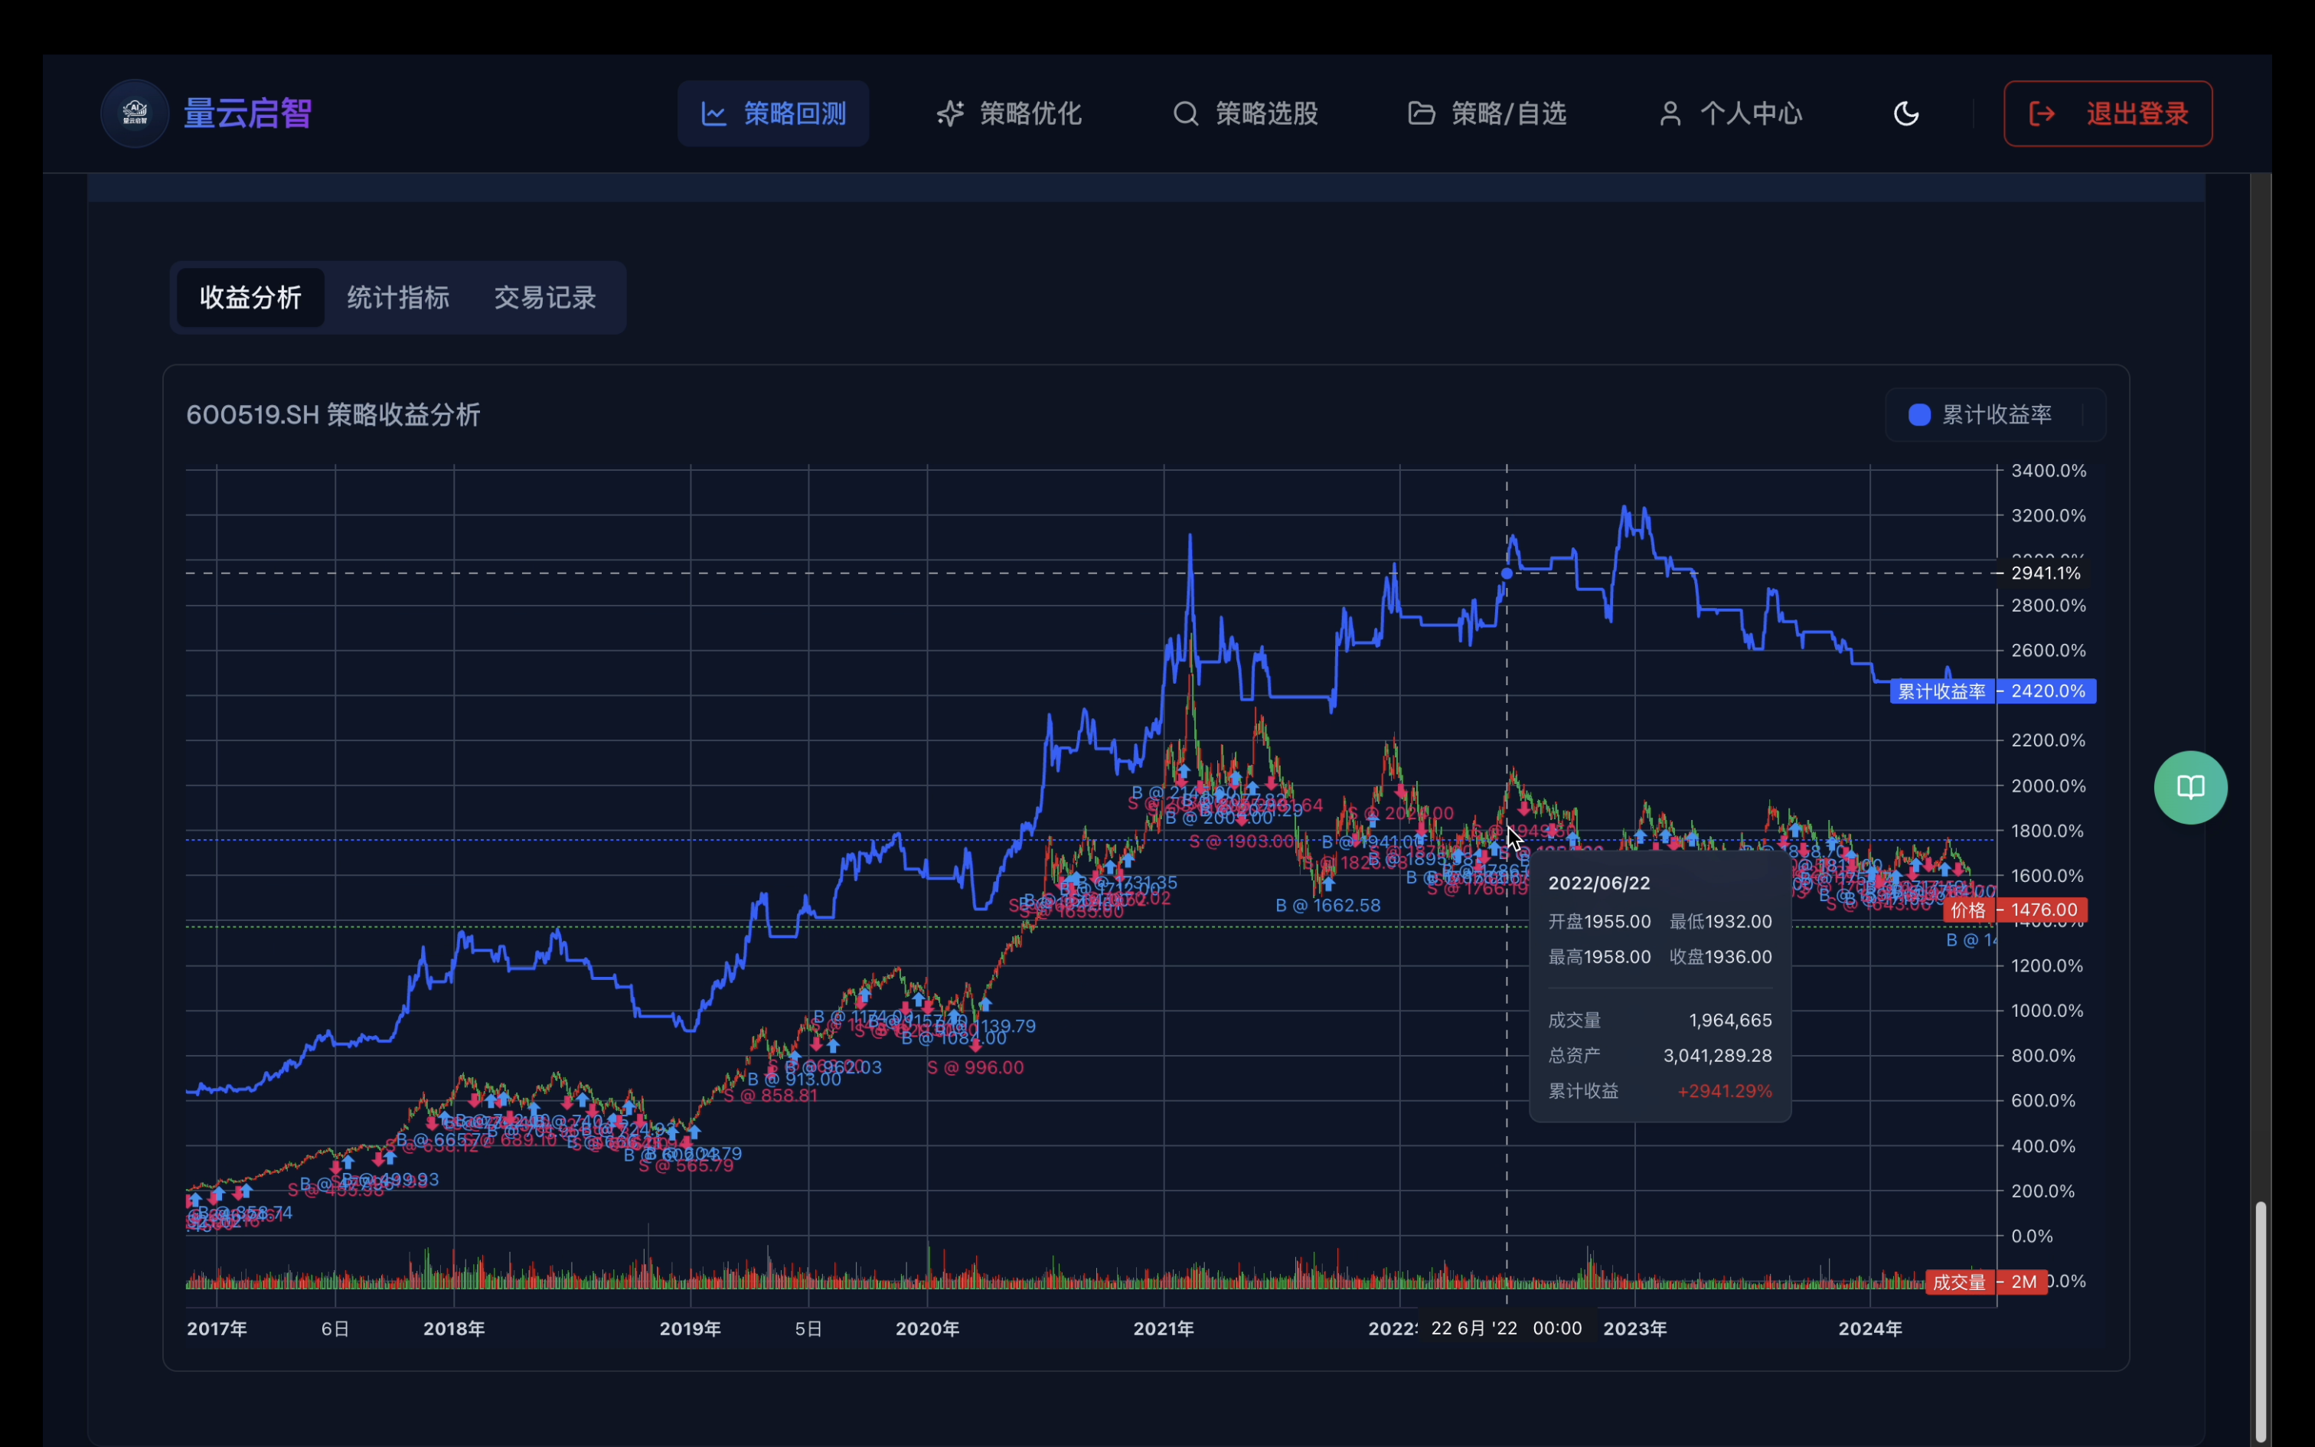The image size is (2315, 1447).
Task: Click the 2022/06/22 tooltip date
Action: (1599, 882)
